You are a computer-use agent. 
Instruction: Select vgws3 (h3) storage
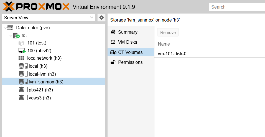click(40, 98)
